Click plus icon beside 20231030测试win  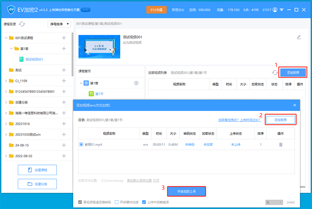[x=64, y=135]
